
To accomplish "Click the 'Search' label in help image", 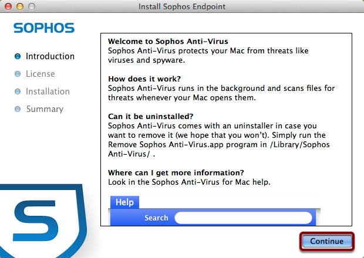I will [156, 218].
